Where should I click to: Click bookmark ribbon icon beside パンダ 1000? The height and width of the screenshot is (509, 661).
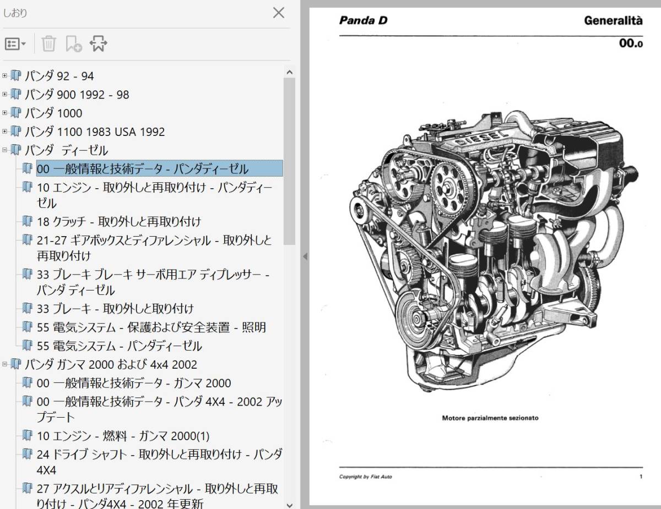pyautogui.click(x=16, y=113)
